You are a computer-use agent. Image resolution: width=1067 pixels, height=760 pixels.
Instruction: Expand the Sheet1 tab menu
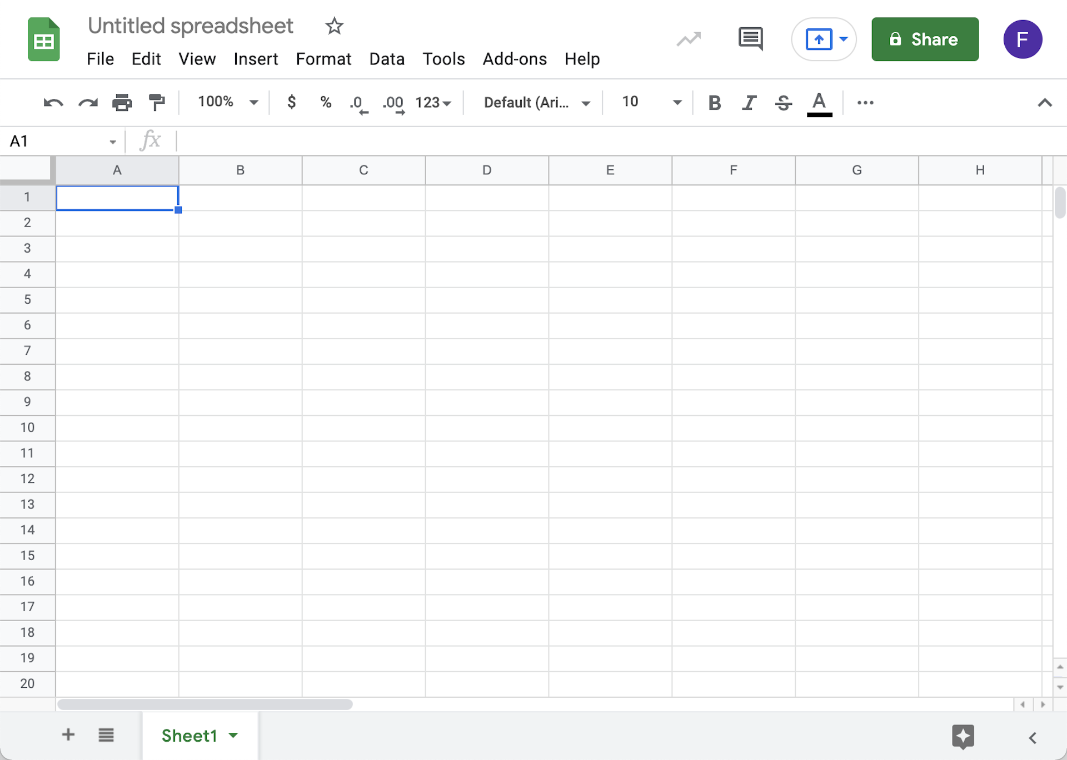pyautogui.click(x=233, y=735)
